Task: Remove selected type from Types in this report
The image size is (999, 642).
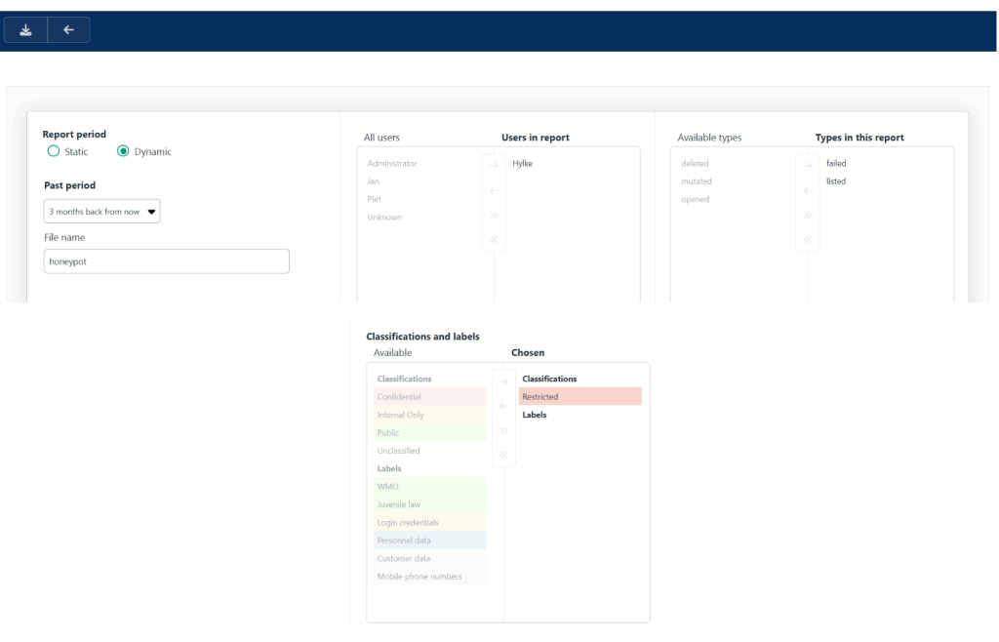Action: [808, 190]
